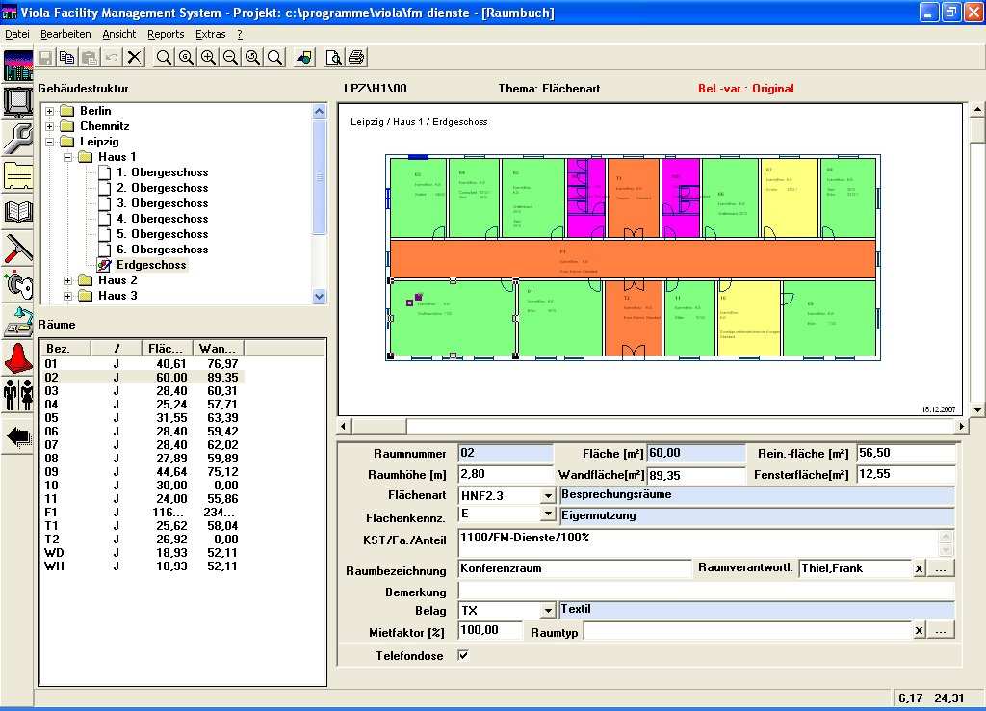The height and width of the screenshot is (711, 986).
Task: Sort rooms by the Fläc... column header
Action: point(168,348)
